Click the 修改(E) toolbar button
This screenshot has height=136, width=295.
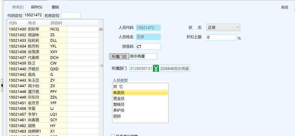(x=18, y=7)
